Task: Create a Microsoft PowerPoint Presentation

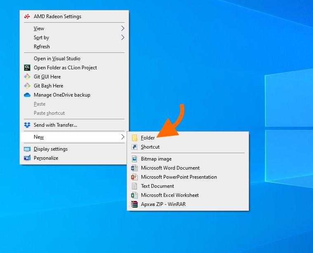Action: (188, 177)
